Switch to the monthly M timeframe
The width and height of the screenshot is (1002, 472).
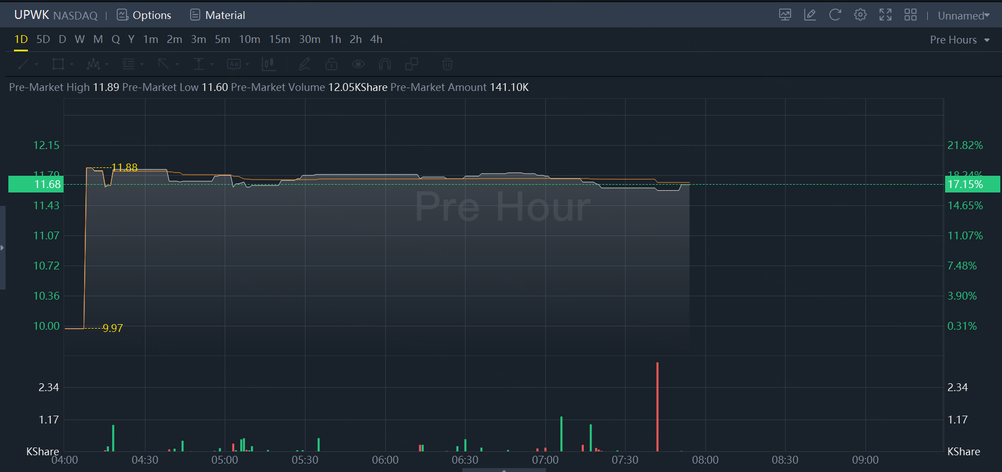pyautogui.click(x=98, y=40)
